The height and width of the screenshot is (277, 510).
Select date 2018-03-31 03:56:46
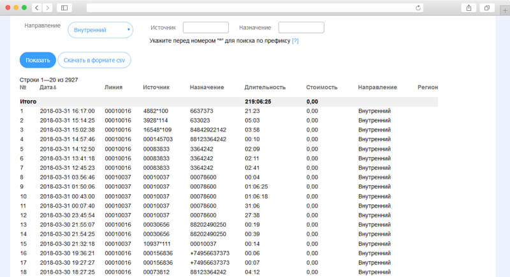[68, 177]
